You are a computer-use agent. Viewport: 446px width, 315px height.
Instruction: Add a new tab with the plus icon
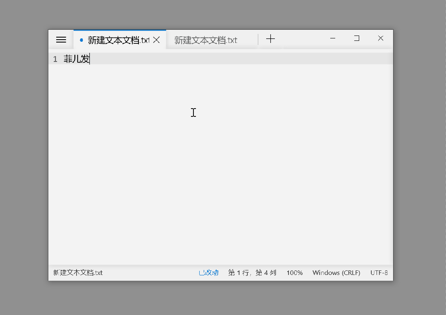coord(270,39)
